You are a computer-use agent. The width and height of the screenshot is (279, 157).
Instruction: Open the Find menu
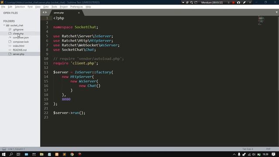[x=30, y=7]
